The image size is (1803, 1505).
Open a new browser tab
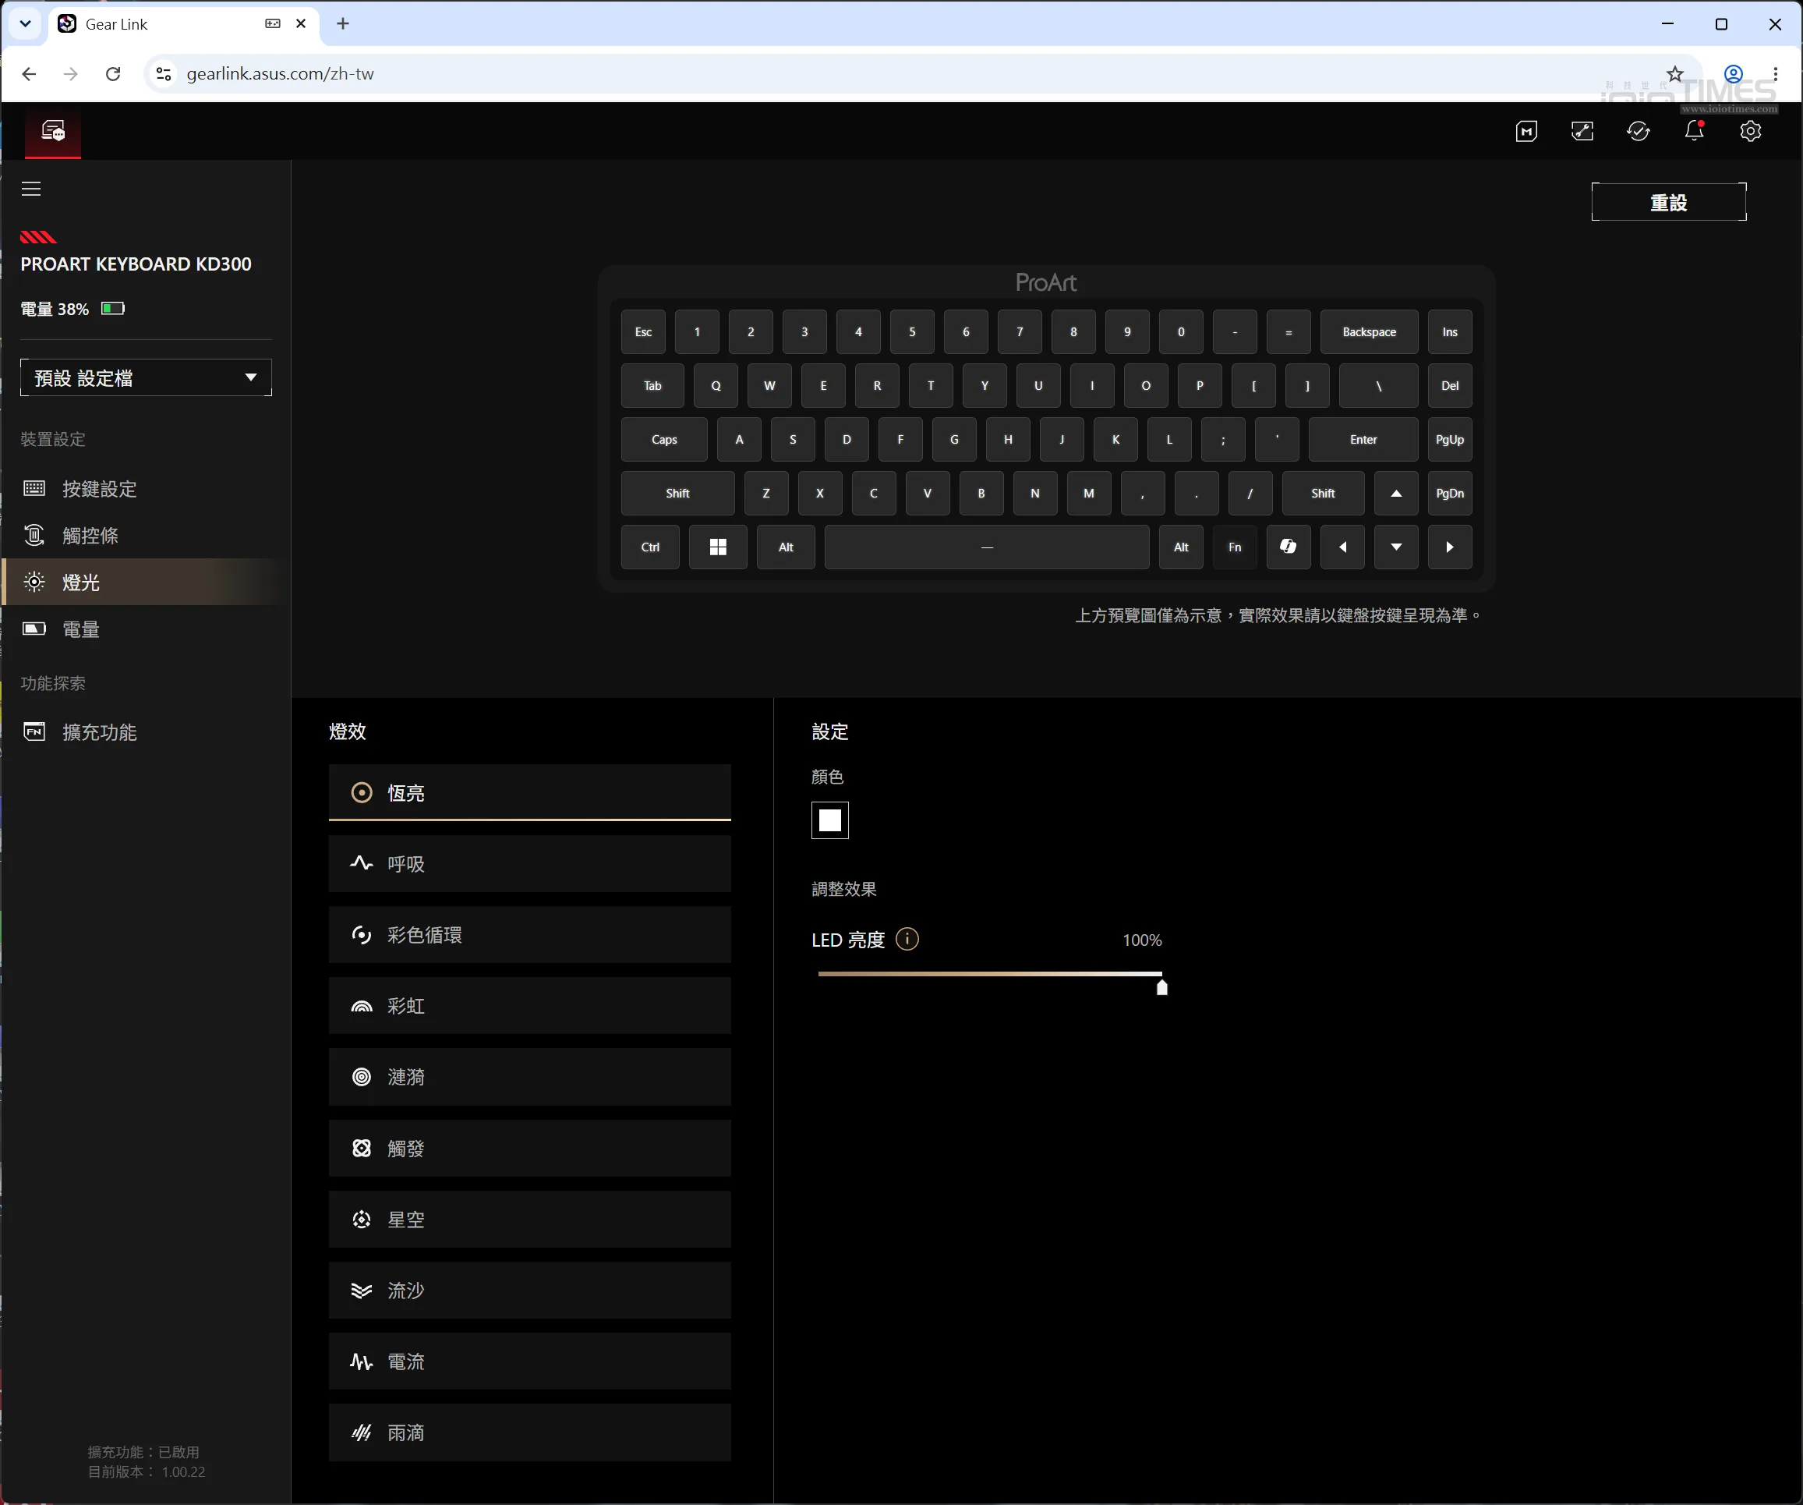(x=342, y=24)
